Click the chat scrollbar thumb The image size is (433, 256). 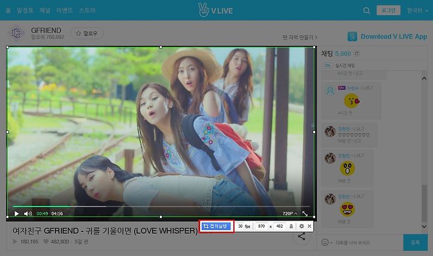[424, 203]
